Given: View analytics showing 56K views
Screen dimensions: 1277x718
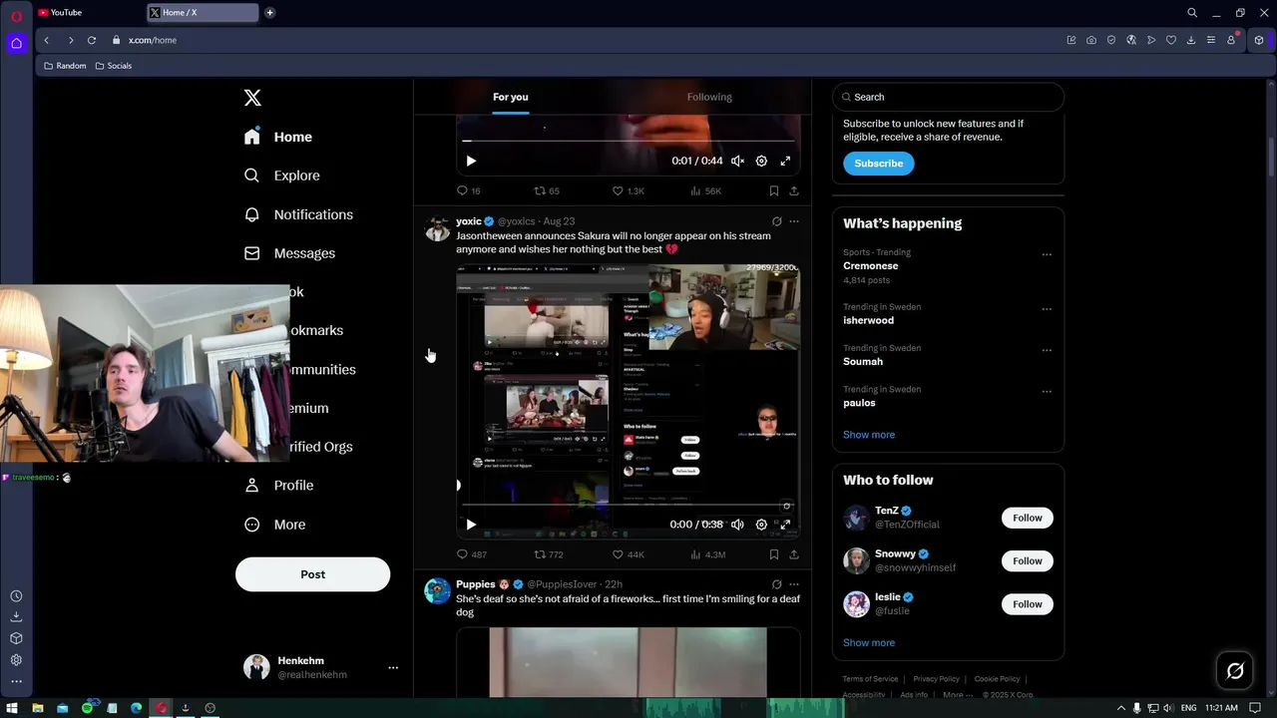Looking at the screenshot, I should click(x=705, y=190).
